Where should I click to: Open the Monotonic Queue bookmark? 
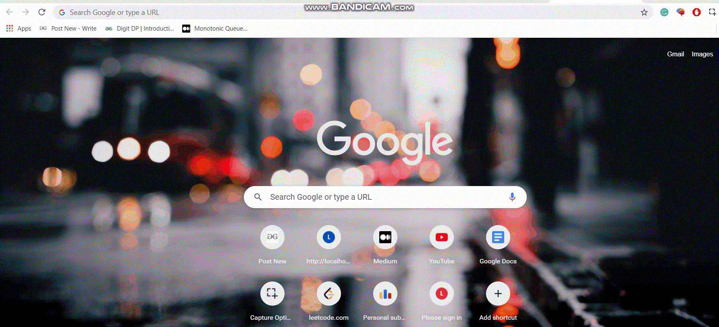[x=215, y=29]
